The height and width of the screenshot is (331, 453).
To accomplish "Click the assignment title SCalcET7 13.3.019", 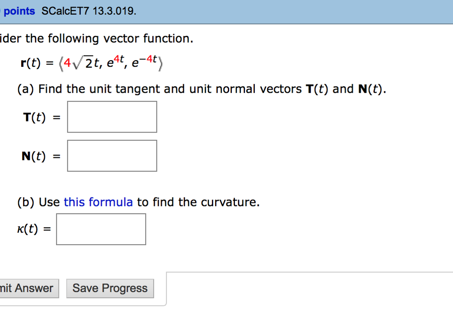I will [89, 11].
